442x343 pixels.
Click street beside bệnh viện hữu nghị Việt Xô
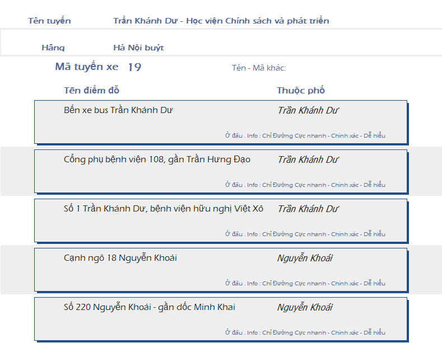pos(308,209)
